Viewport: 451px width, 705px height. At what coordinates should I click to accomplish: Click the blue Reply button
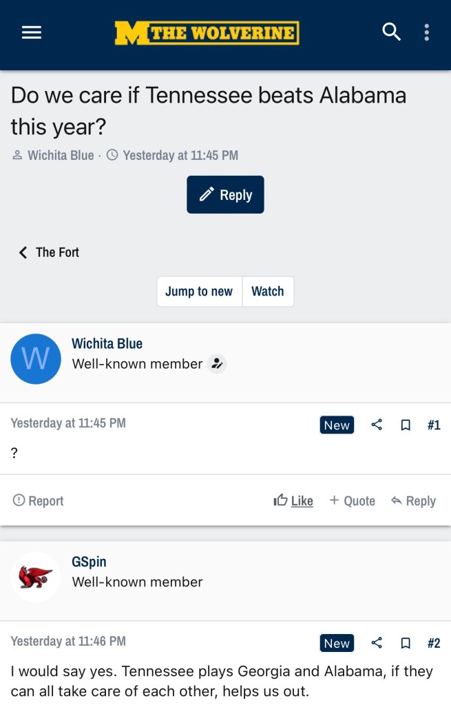(225, 195)
